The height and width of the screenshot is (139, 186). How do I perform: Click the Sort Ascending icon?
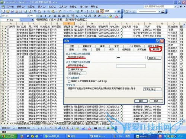88,11
